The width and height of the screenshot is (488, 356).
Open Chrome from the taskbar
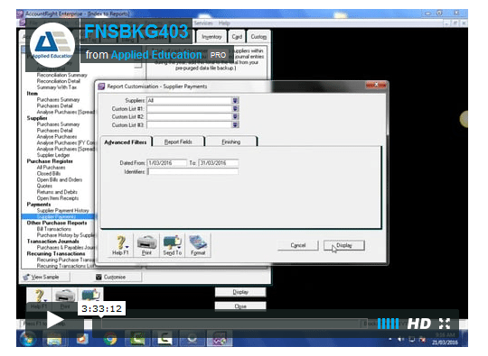[x=110, y=338]
